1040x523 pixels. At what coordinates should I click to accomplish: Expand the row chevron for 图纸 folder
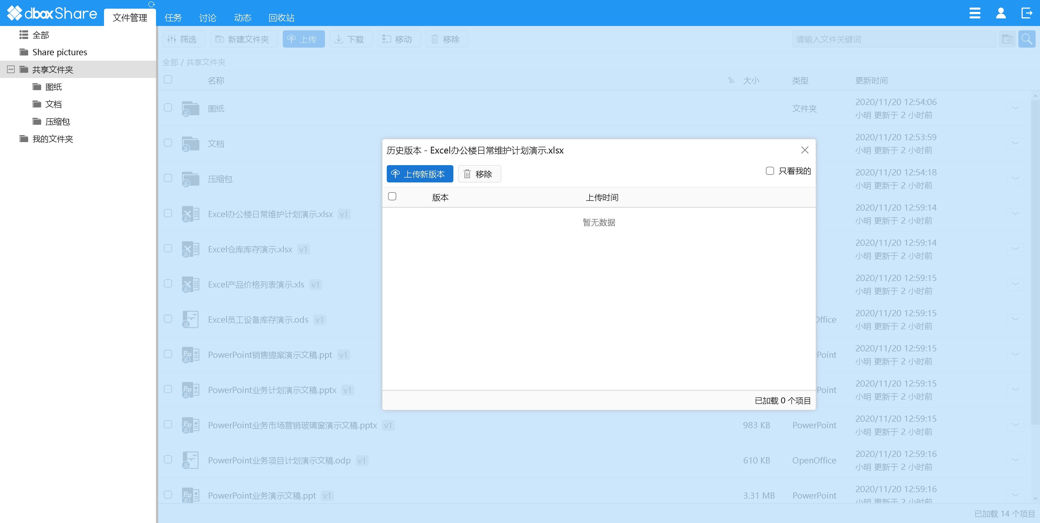(x=1015, y=108)
